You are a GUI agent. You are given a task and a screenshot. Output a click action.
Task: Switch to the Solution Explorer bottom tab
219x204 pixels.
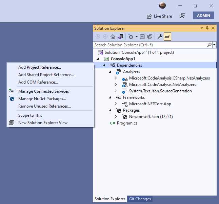pos(110,199)
